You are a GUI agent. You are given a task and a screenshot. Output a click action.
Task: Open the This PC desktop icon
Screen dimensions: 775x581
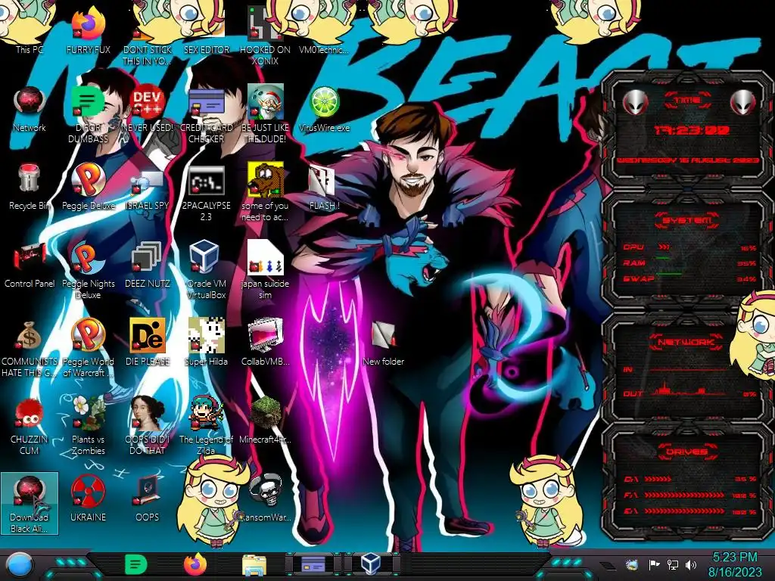pyautogui.click(x=30, y=30)
